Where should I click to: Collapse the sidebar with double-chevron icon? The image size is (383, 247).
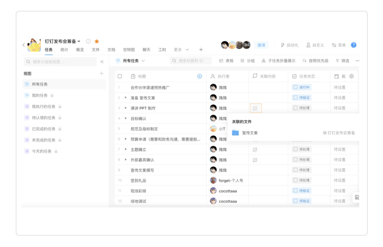coord(102,62)
